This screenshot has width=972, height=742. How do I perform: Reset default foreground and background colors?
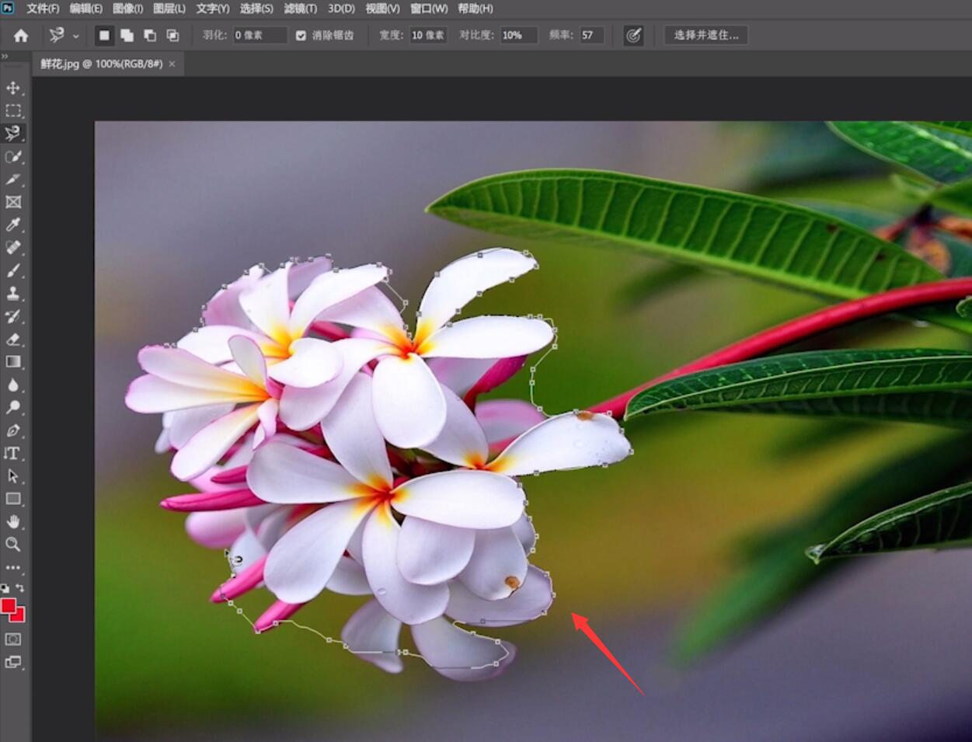coord(5,589)
